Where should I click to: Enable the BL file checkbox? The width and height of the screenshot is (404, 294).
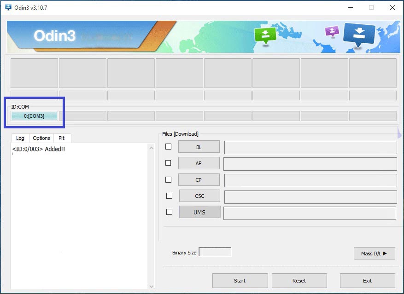pyautogui.click(x=168, y=146)
